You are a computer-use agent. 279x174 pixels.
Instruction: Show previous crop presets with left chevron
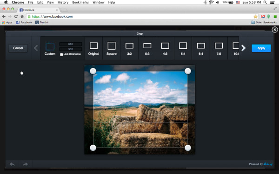point(36,48)
